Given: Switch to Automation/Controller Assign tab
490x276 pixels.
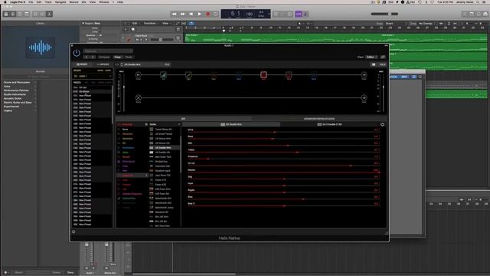Looking at the screenshot, I should click(319, 119).
